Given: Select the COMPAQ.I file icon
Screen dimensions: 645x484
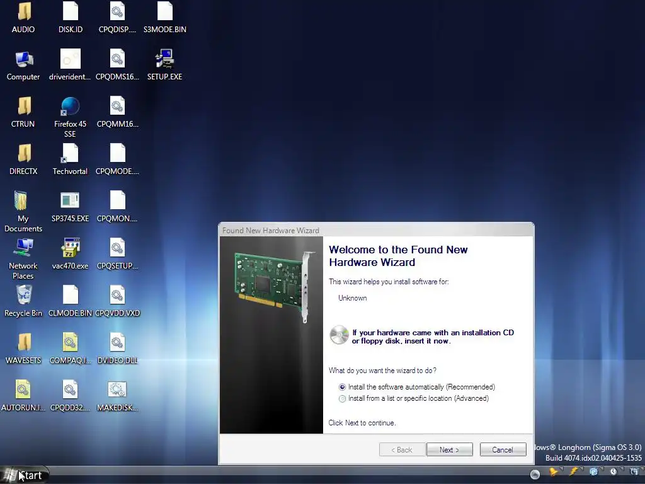Looking at the screenshot, I should click(x=71, y=343).
